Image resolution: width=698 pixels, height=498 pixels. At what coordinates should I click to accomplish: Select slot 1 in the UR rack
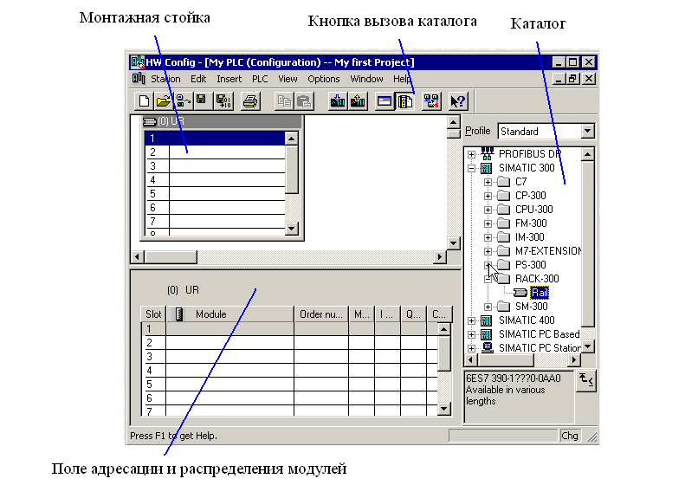(215, 139)
